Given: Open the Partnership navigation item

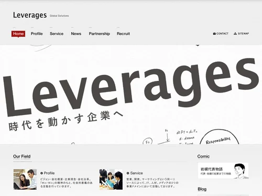Looking at the screenshot, I should coord(100,34).
